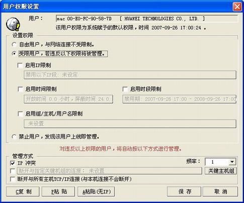Click the 用户权限设置 title bar text

tap(21, 7)
